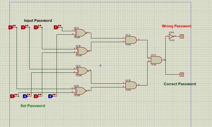Toggle Input Password logic state wired to U2:D pin 12

point(11,27)
